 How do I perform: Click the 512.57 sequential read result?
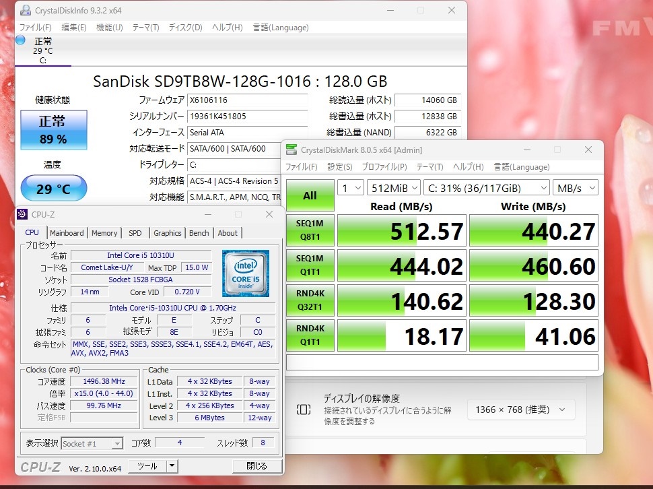[x=401, y=230]
